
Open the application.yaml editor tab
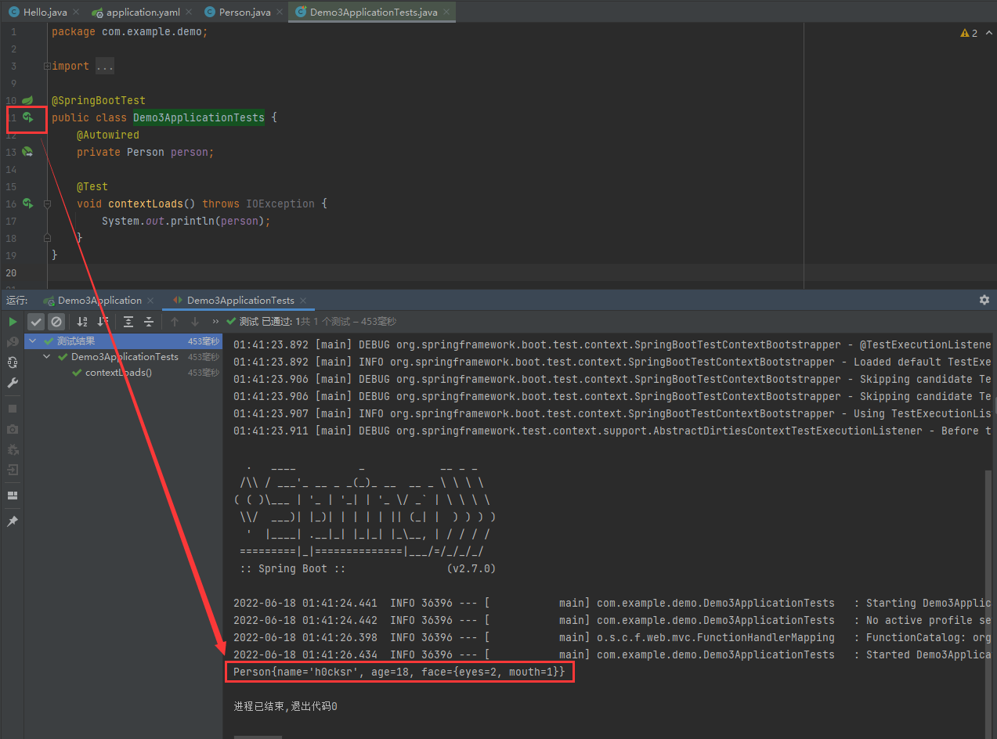point(141,13)
